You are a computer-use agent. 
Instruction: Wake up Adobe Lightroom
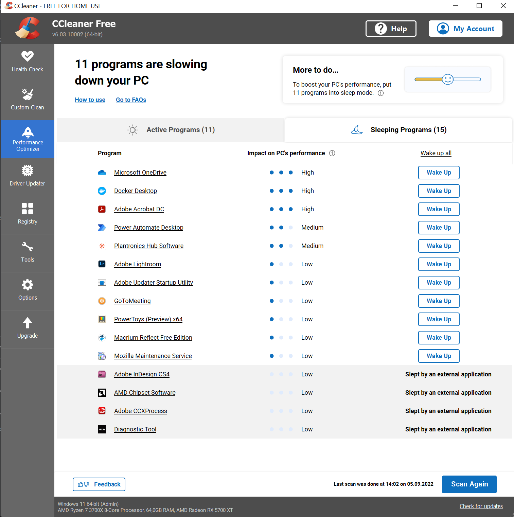[x=439, y=264]
